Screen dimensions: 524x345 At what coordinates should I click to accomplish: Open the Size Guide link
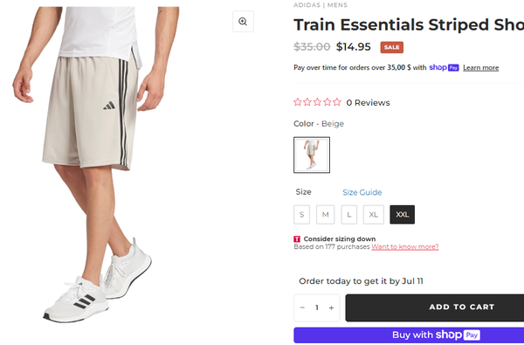pos(362,192)
